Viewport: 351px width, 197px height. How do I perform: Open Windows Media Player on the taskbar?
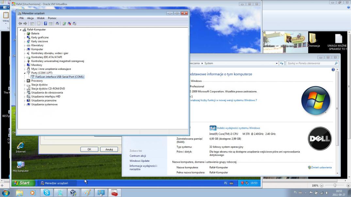point(33,192)
